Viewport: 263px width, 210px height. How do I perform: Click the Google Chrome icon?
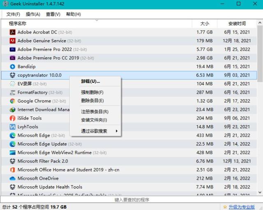click(12, 101)
